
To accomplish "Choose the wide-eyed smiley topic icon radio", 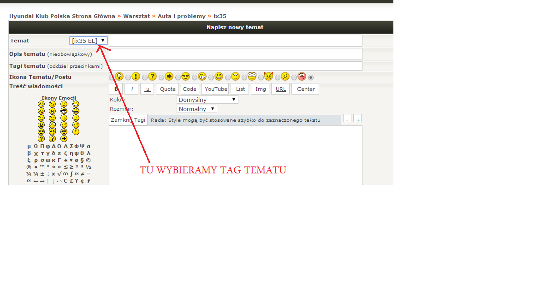I will coord(244,77).
